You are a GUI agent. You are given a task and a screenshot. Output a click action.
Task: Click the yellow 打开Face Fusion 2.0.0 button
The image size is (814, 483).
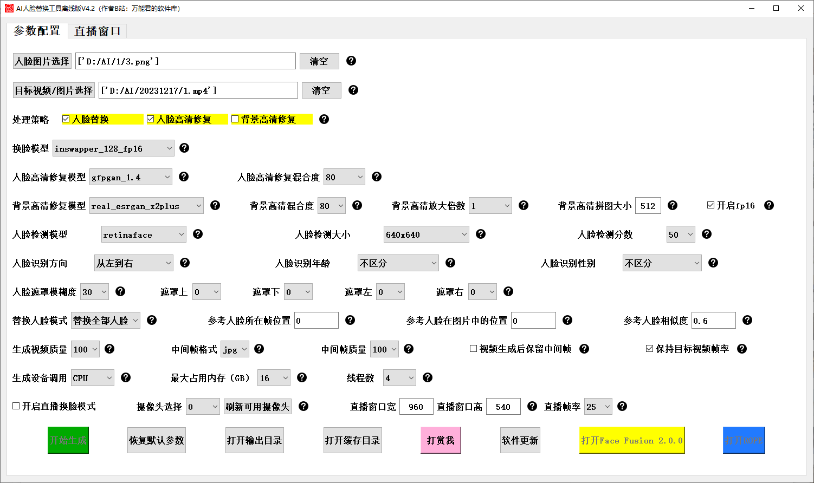tap(632, 440)
